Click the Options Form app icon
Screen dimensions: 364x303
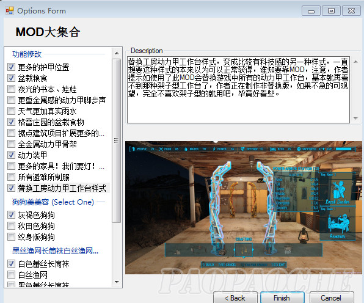pyautogui.click(x=10, y=10)
